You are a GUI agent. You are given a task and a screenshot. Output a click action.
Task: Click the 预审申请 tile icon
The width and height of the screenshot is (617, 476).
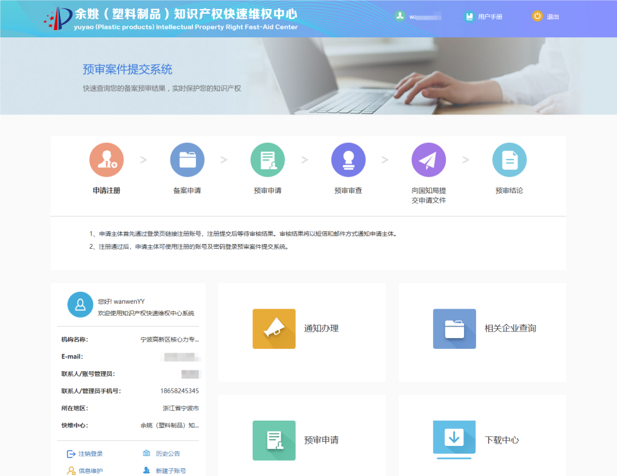click(274, 440)
